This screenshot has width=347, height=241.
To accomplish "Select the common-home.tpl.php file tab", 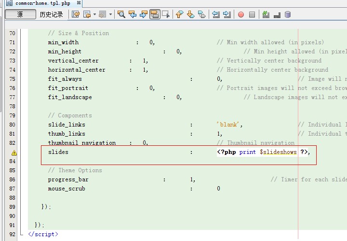I will (x=43, y=3).
